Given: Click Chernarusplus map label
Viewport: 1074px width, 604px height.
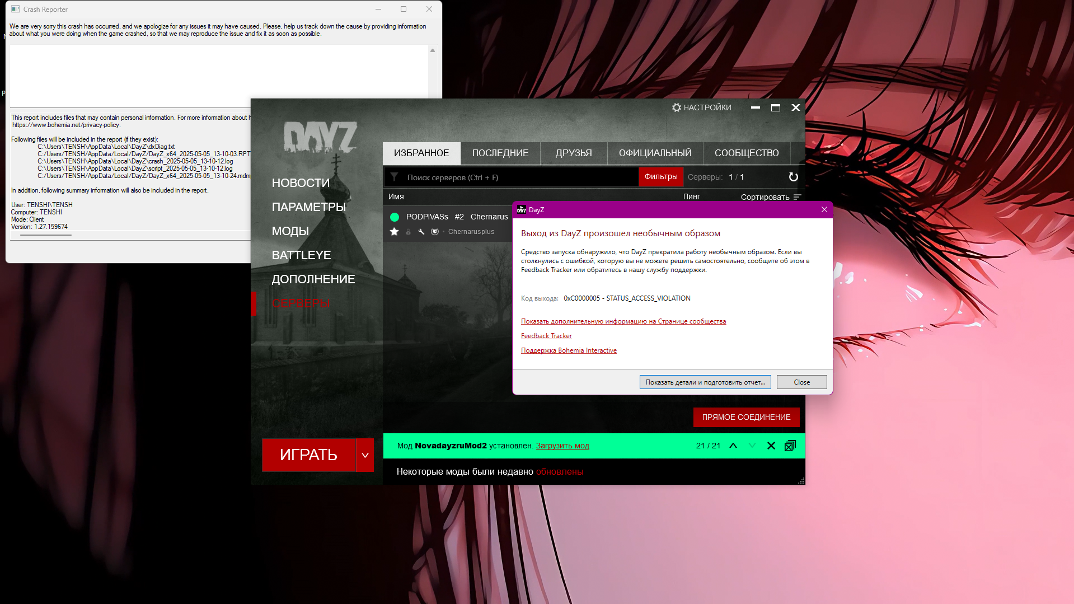Looking at the screenshot, I should pos(471,232).
